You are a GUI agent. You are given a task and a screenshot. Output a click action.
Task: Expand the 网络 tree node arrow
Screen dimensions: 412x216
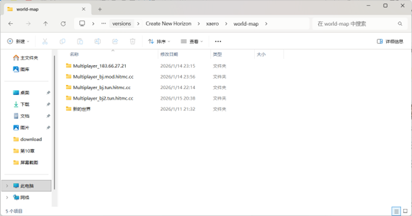tap(7, 198)
